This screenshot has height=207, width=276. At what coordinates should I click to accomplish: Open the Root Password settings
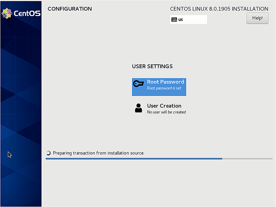[159, 87]
